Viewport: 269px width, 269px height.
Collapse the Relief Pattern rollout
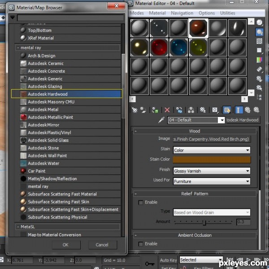[135, 194]
